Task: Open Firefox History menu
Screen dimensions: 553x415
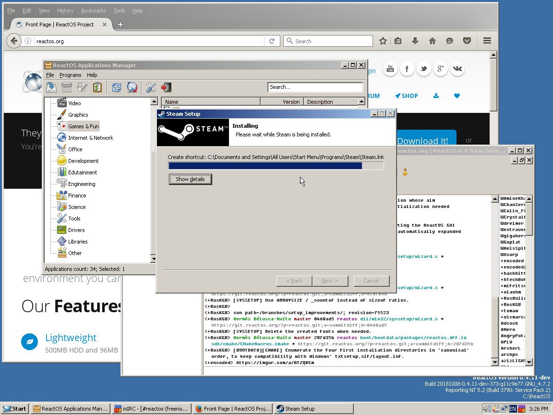Action: pos(65,11)
